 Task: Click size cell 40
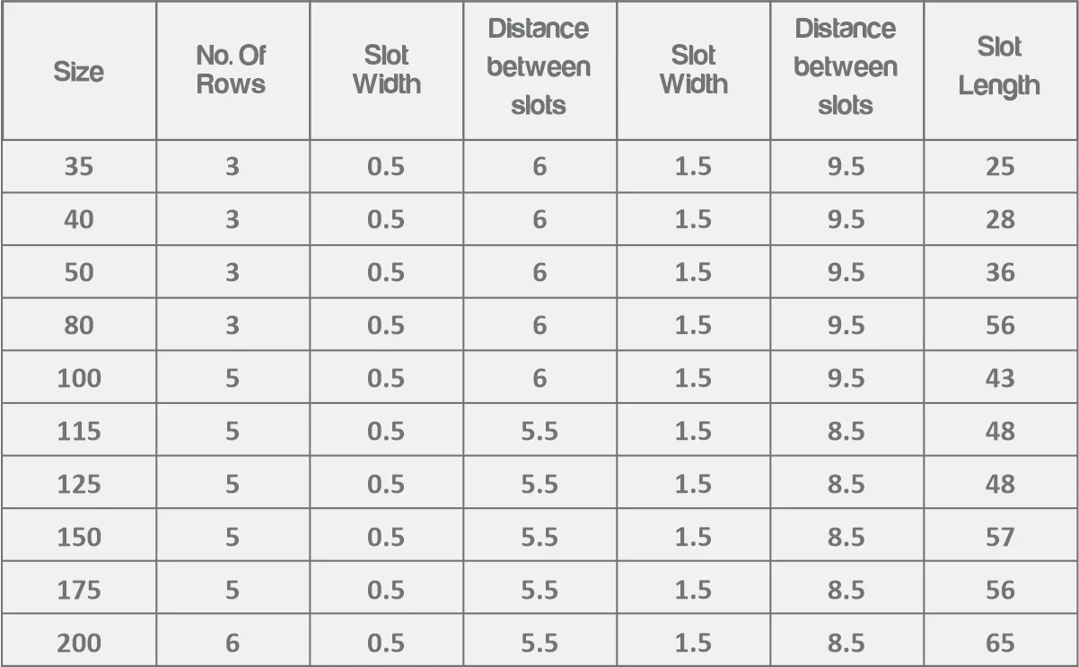[79, 219]
